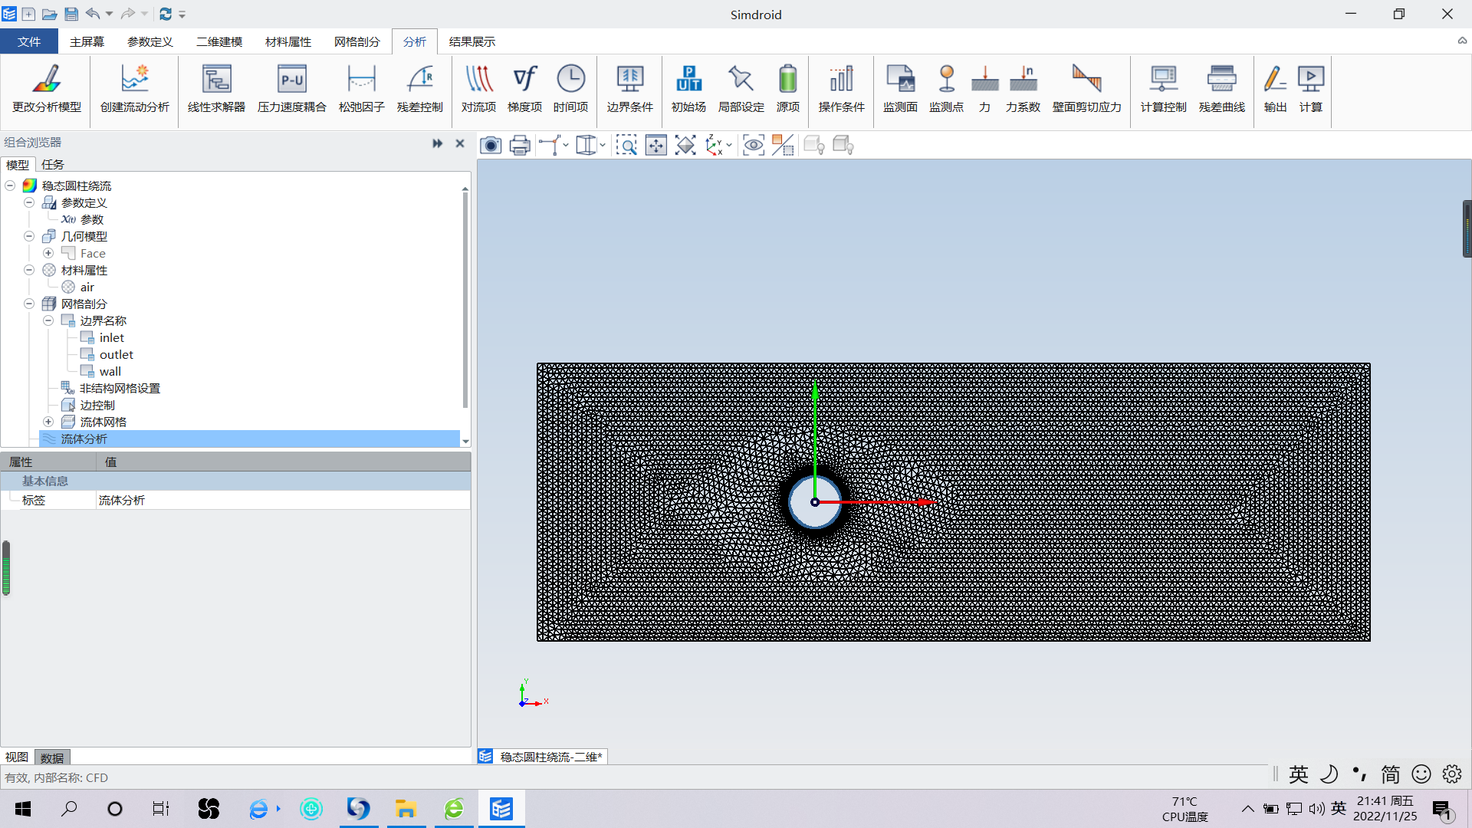1472x828 pixels.
Task: Collapse the 网格剖分 tree node
Action: [29, 304]
